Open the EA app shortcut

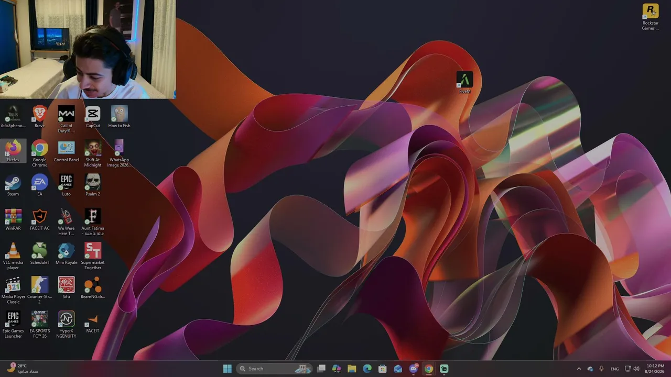pyautogui.click(x=39, y=186)
